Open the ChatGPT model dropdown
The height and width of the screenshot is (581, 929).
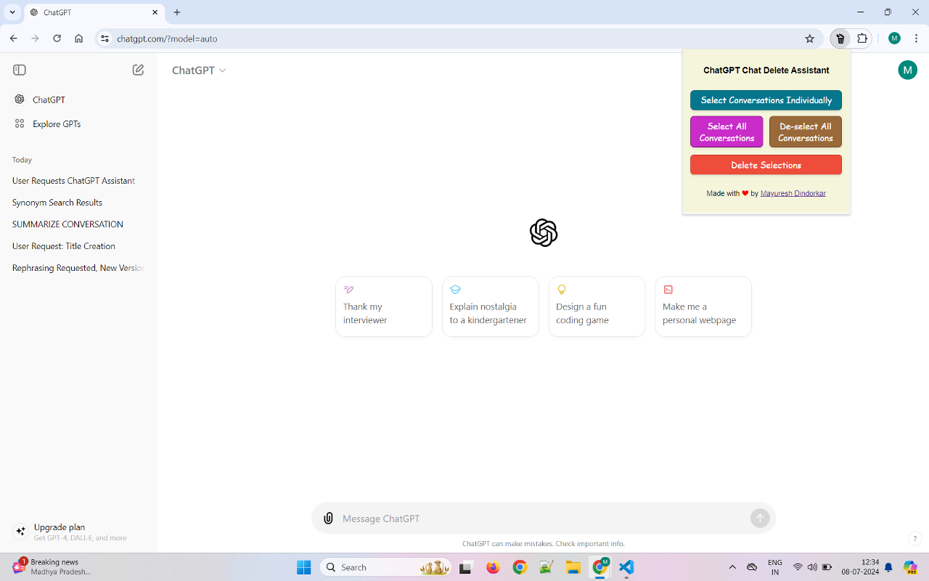point(198,70)
